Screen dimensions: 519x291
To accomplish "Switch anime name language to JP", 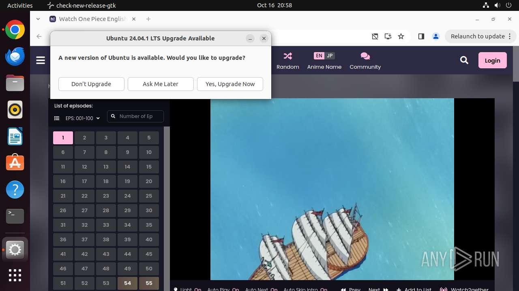I will point(330,56).
